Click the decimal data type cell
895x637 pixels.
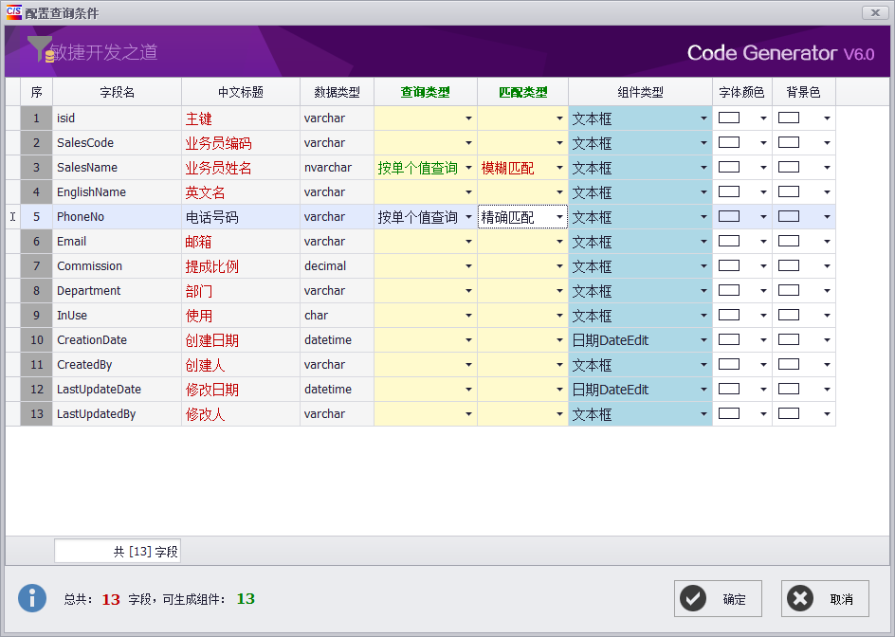(x=337, y=266)
